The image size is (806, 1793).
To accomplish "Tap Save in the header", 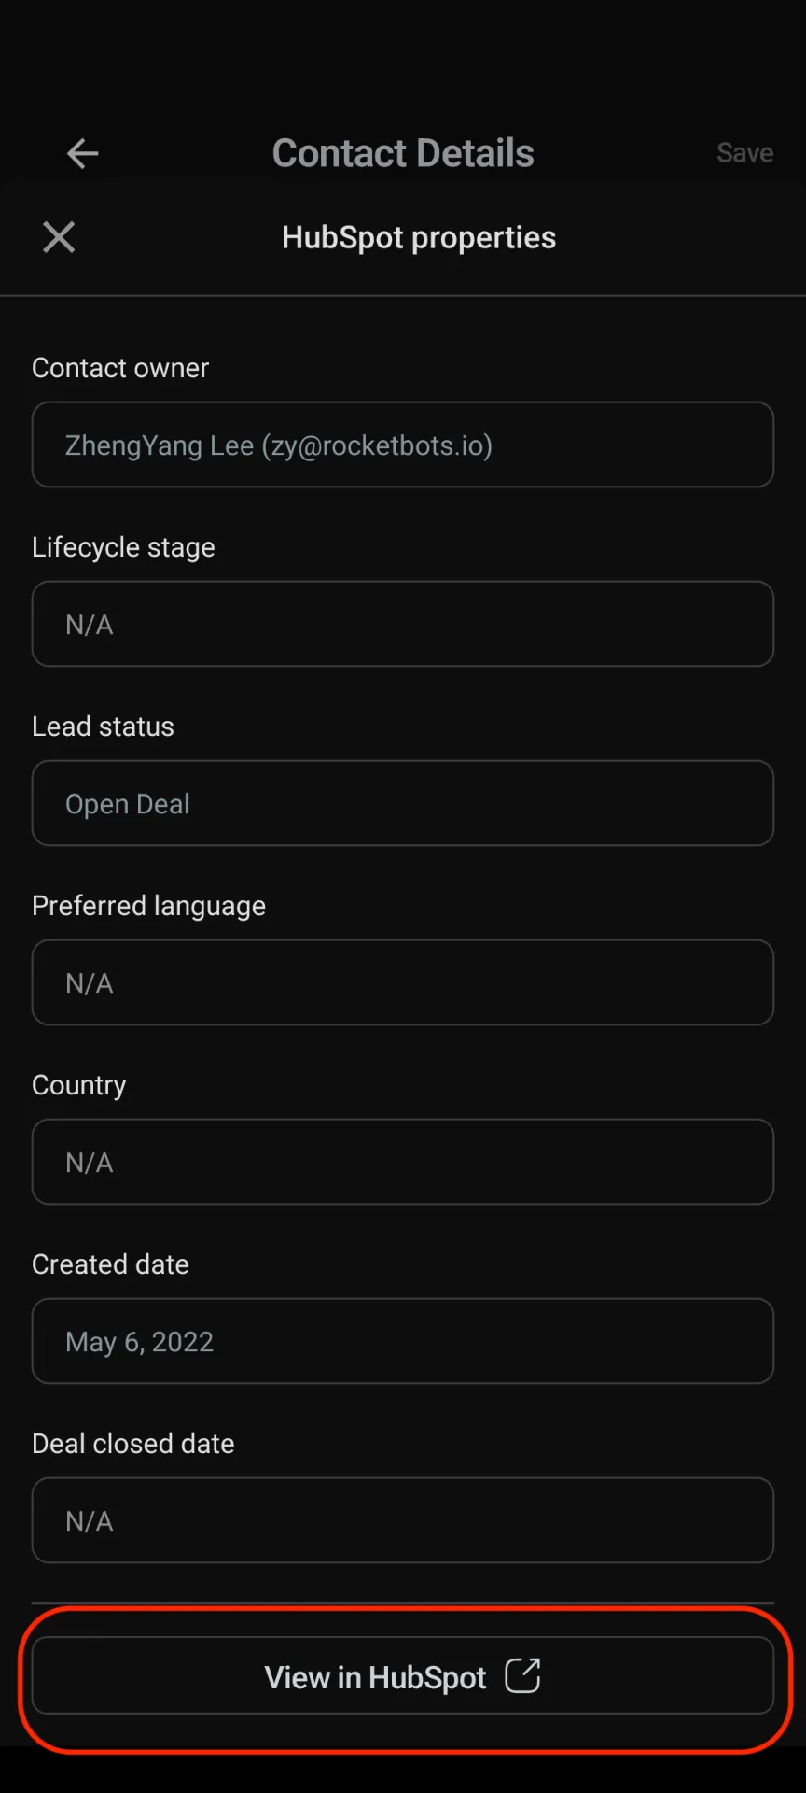I will click(744, 153).
